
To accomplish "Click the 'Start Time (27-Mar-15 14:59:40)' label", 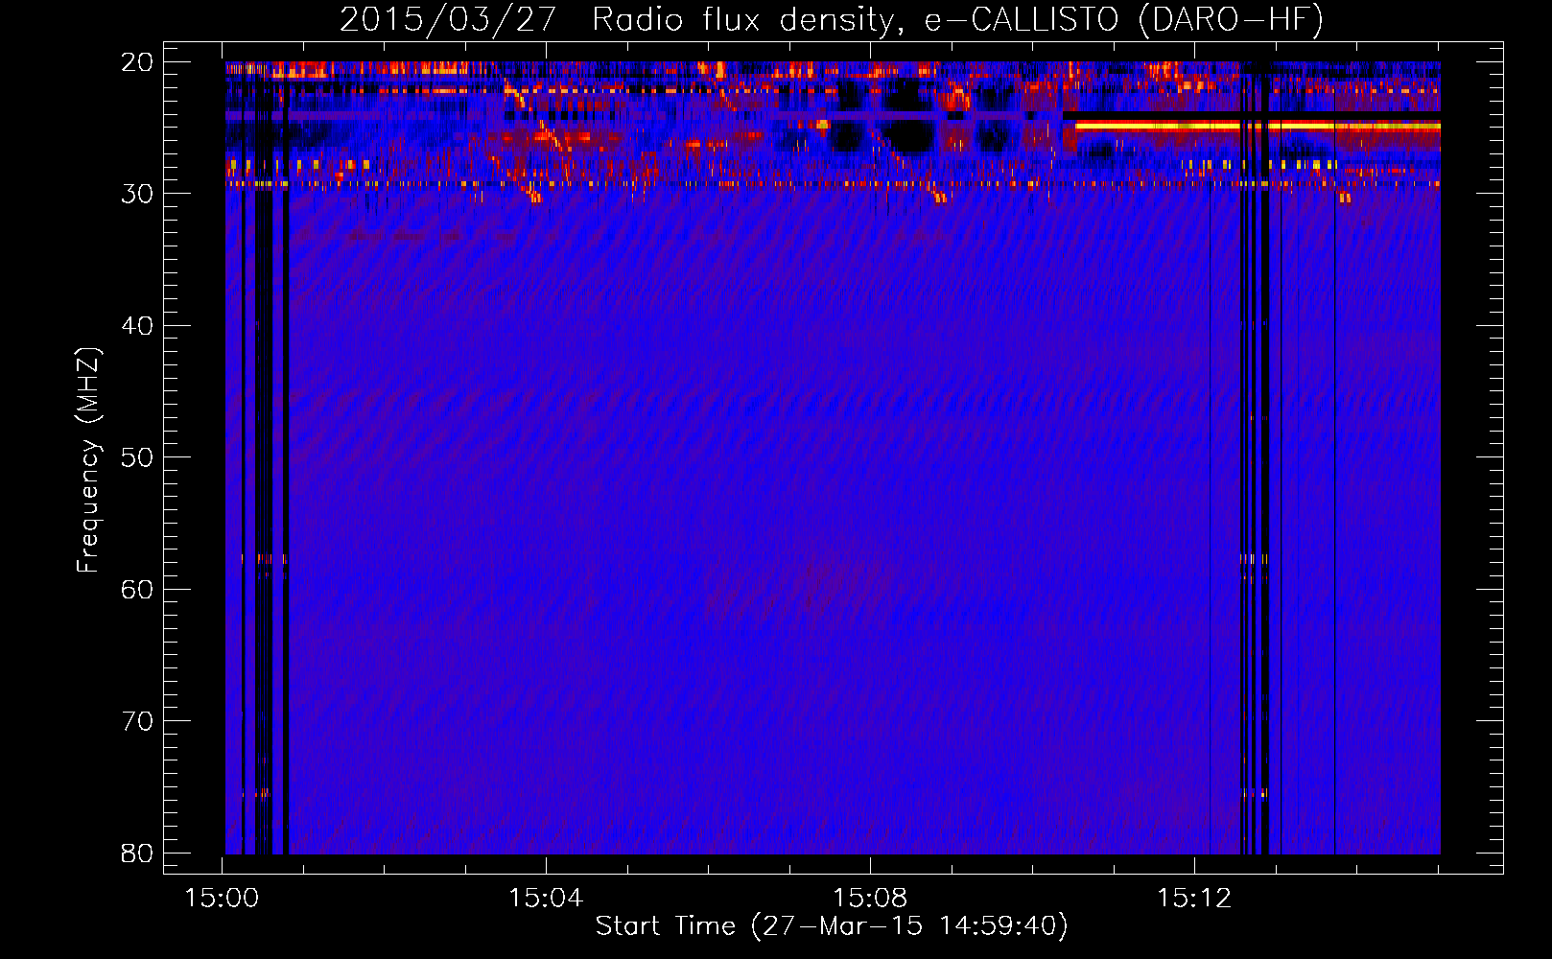I will tap(832, 926).
